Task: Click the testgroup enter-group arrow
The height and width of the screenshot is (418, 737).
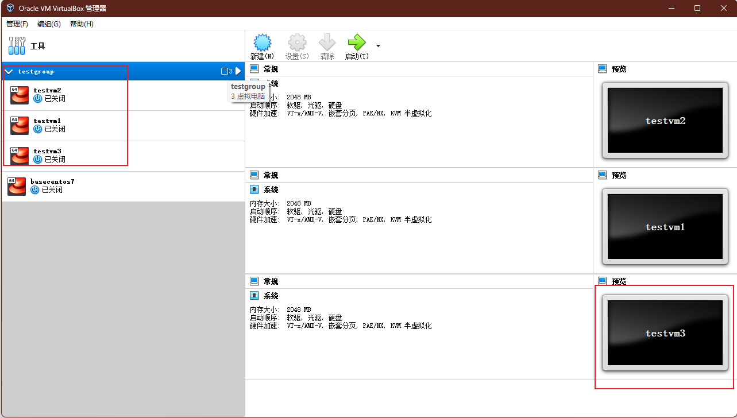Action: pyautogui.click(x=238, y=71)
